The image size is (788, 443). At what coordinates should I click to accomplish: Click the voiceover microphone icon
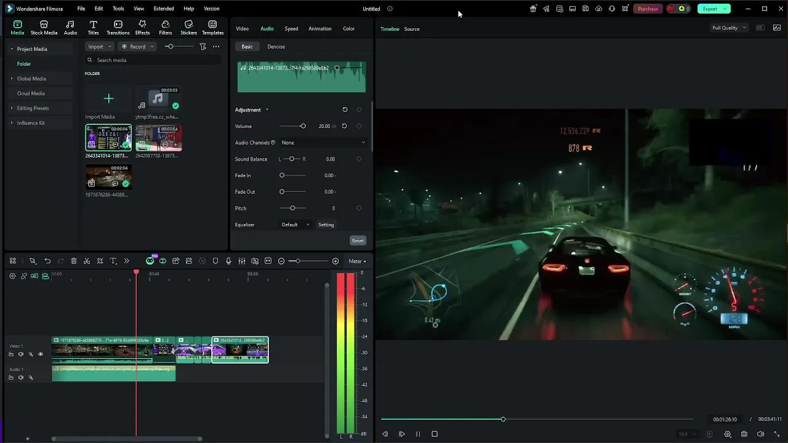pyautogui.click(x=228, y=261)
